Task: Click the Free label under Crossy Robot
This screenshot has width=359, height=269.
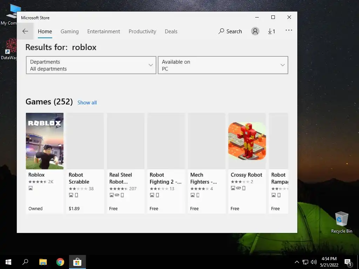Action: click(x=235, y=209)
